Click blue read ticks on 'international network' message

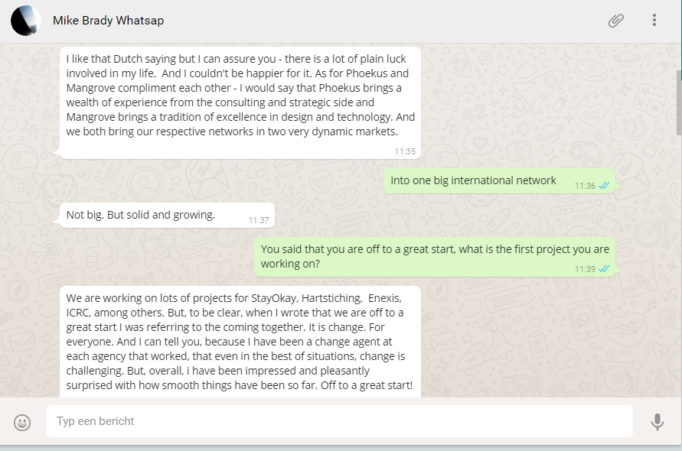click(x=604, y=186)
